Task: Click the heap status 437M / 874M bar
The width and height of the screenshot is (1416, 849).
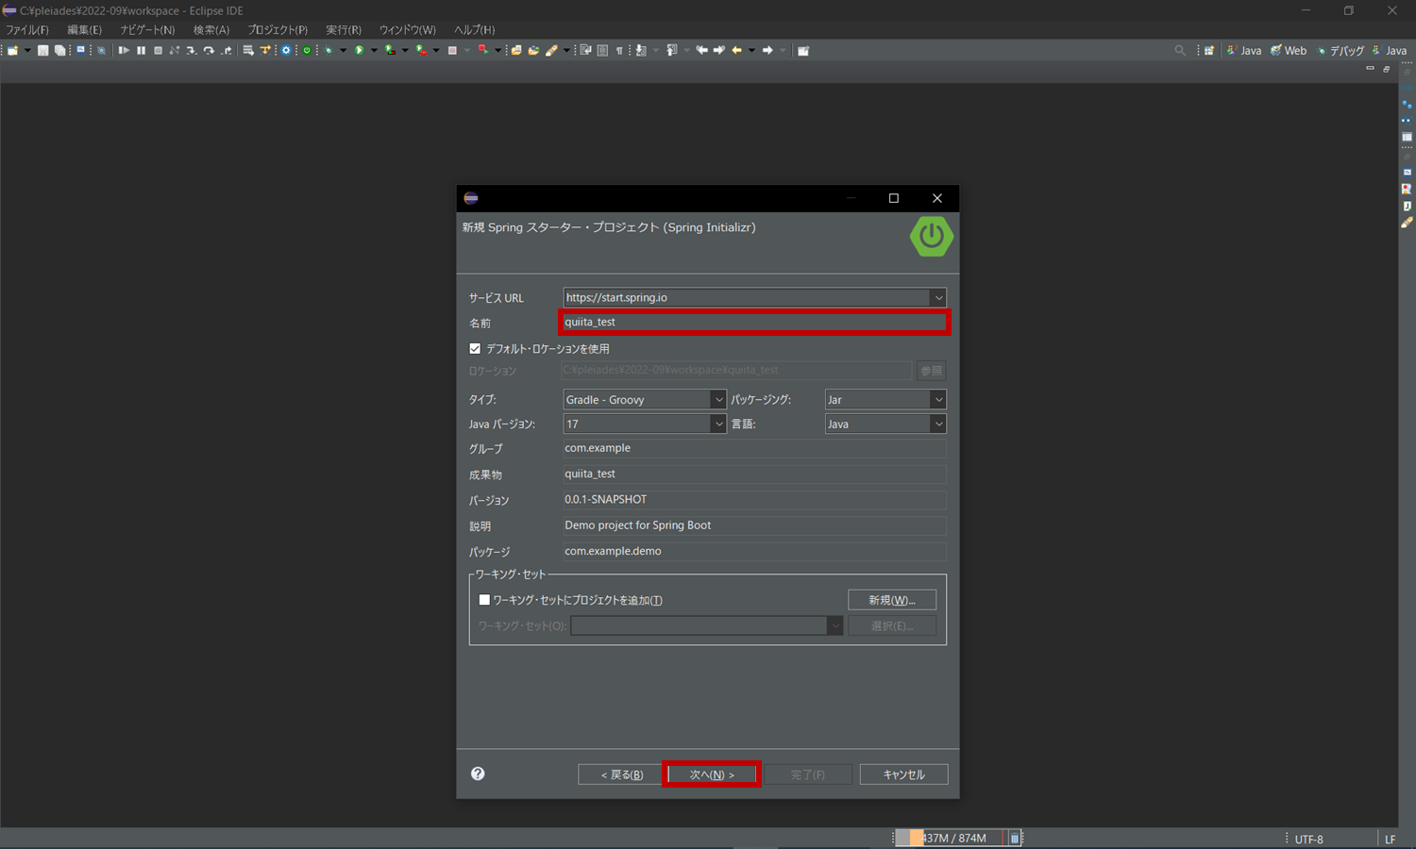Action: [x=950, y=838]
